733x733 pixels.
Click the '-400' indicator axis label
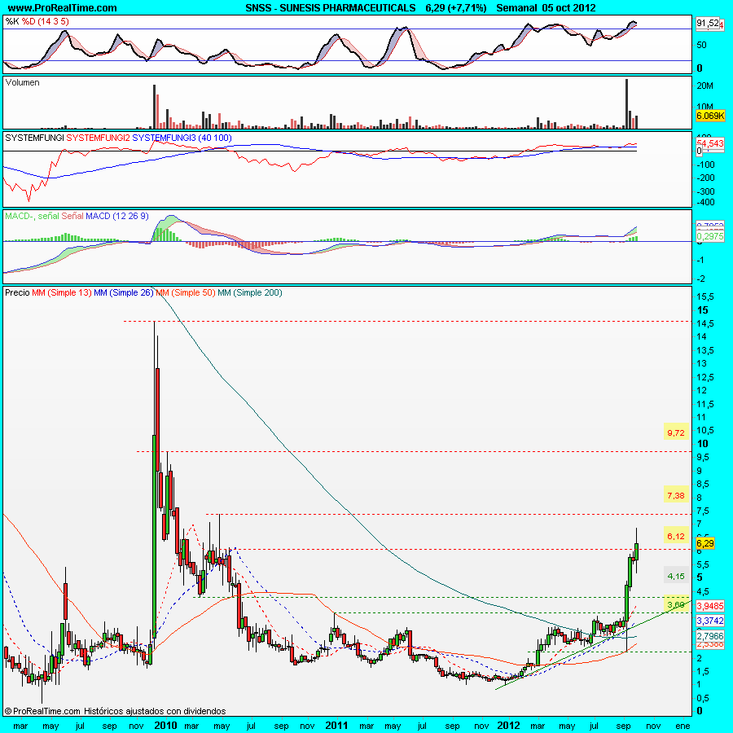(x=706, y=203)
